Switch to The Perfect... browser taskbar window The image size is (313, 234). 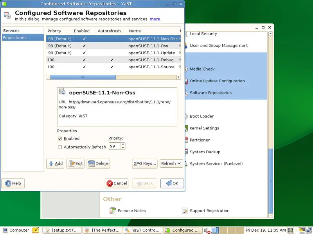pyautogui.click(x=103, y=230)
